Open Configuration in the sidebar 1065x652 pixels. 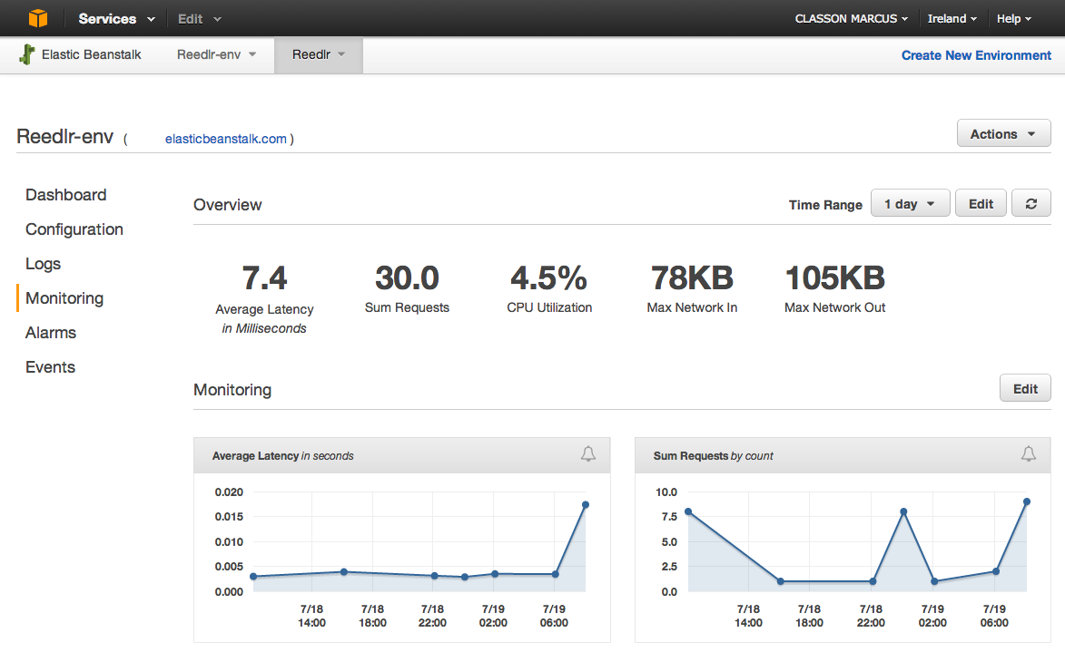tap(74, 229)
